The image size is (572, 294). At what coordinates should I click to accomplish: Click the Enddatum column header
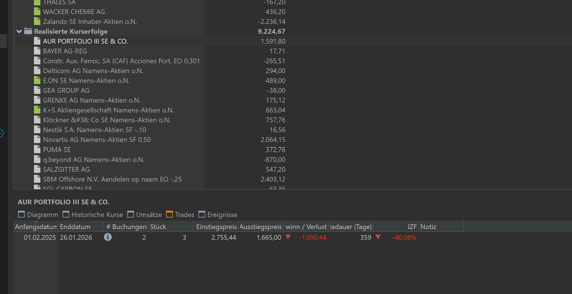coord(75,227)
